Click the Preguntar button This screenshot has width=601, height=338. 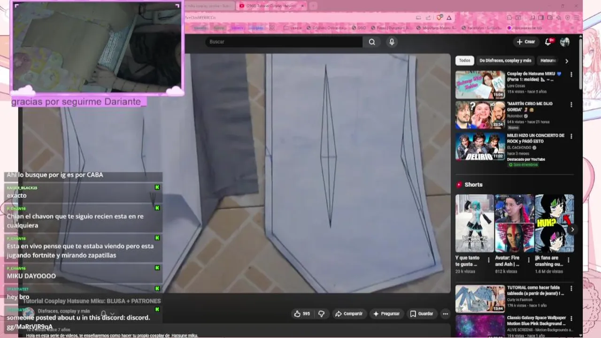coord(386,314)
